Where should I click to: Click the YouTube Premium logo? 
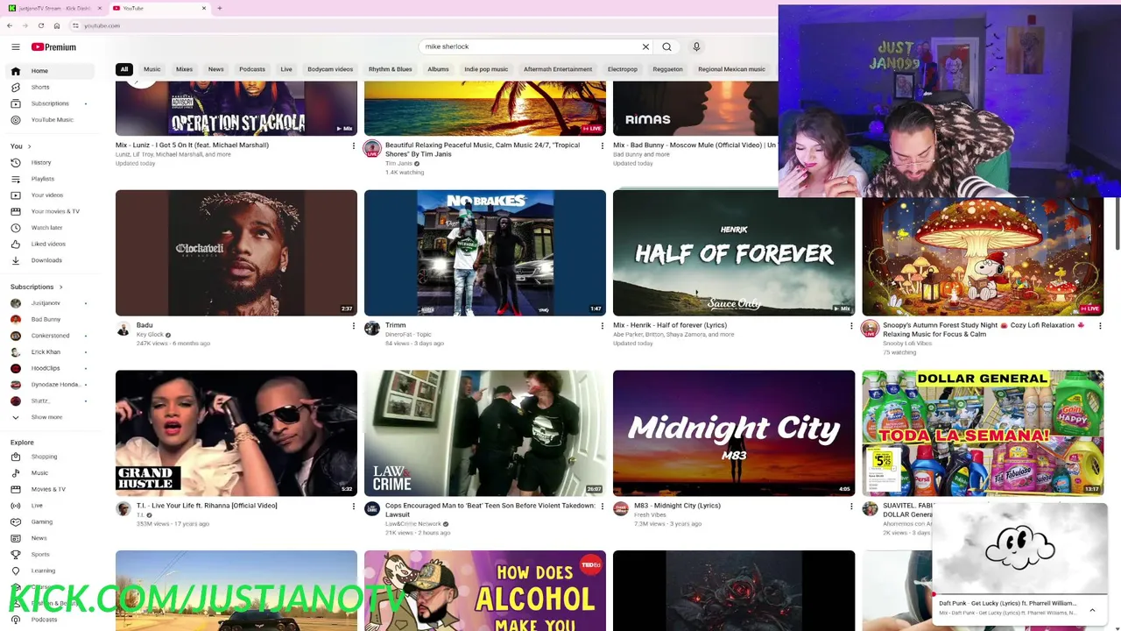pos(53,47)
